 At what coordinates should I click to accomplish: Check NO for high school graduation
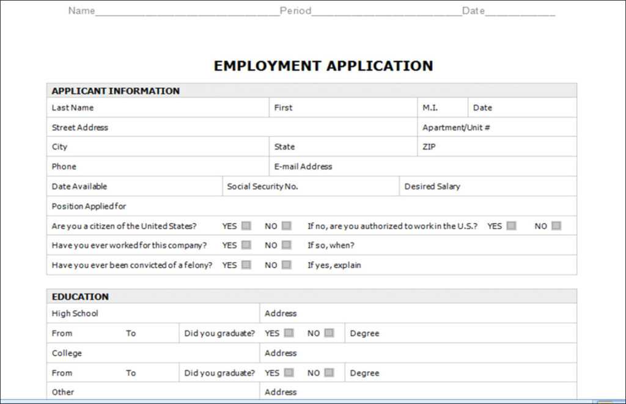[x=329, y=333]
